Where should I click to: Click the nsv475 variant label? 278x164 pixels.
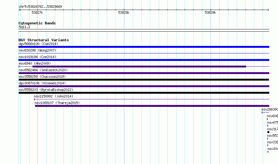272,122
